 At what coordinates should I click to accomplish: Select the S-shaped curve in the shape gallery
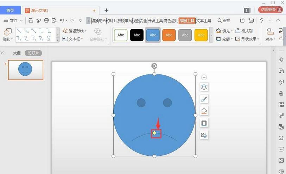tap(48, 38)
